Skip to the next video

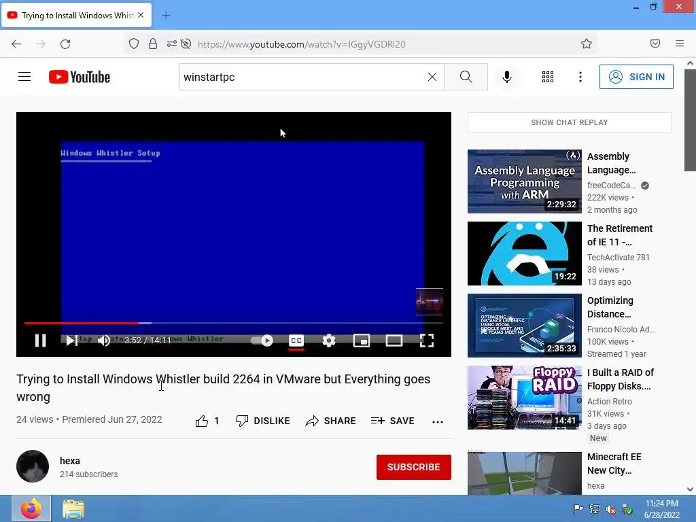(71, 341)
